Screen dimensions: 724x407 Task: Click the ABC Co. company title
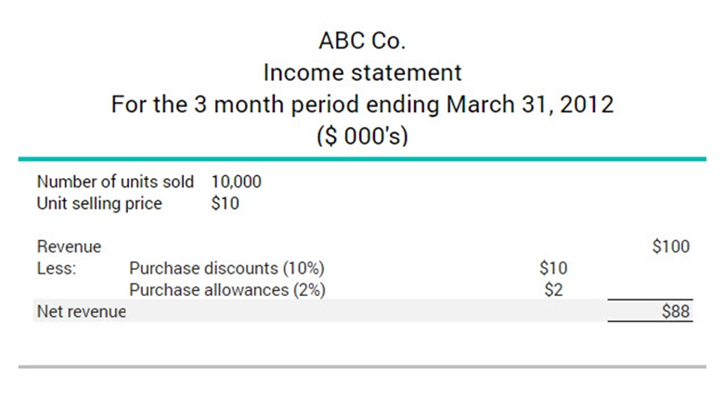pos(362,41)
